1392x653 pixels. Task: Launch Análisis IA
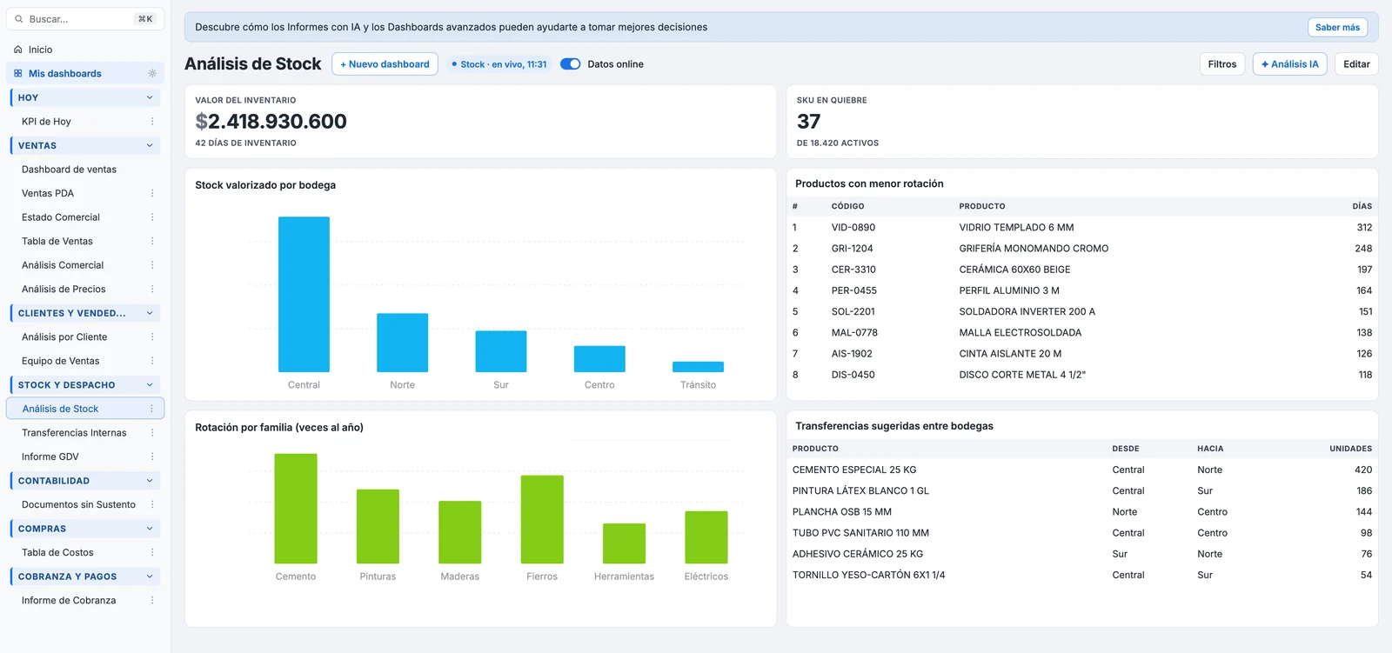tap(1289, 64)
